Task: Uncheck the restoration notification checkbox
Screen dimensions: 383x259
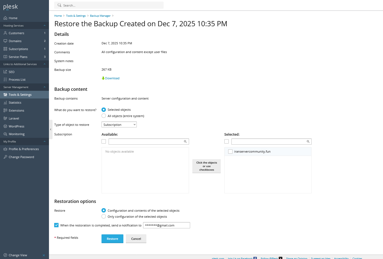Action: (x=56, y=225)
